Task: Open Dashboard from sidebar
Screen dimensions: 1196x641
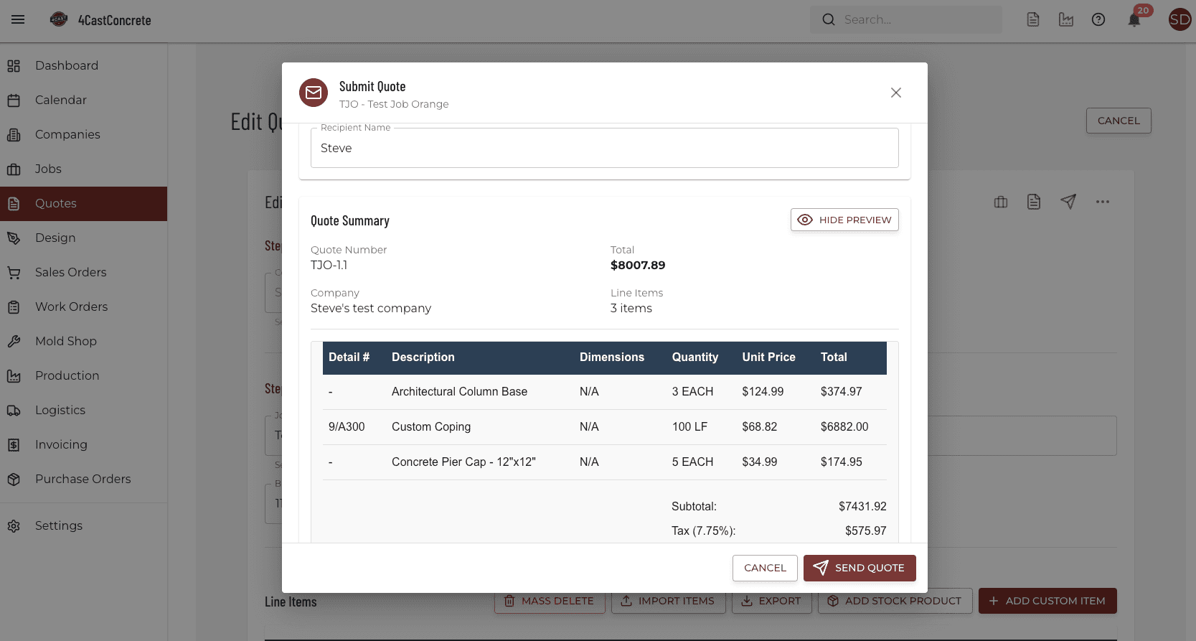Action: [83, 66]
